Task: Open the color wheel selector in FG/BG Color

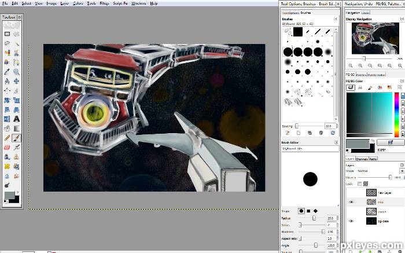Action: [x=380, y=87]
